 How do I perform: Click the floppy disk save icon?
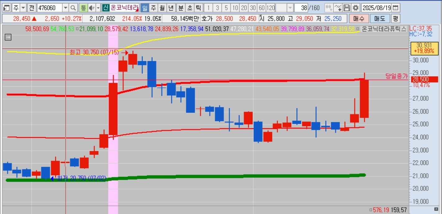[x=347, y=8]
